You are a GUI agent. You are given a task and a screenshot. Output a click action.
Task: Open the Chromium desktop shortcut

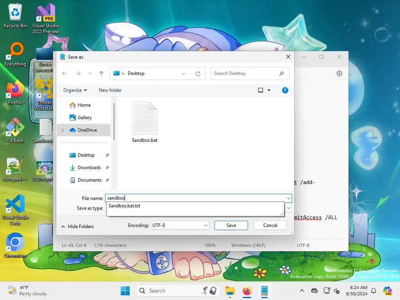pos(15,245)
